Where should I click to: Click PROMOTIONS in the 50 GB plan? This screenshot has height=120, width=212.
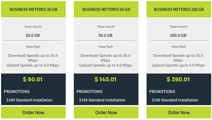tap(89, 92)
